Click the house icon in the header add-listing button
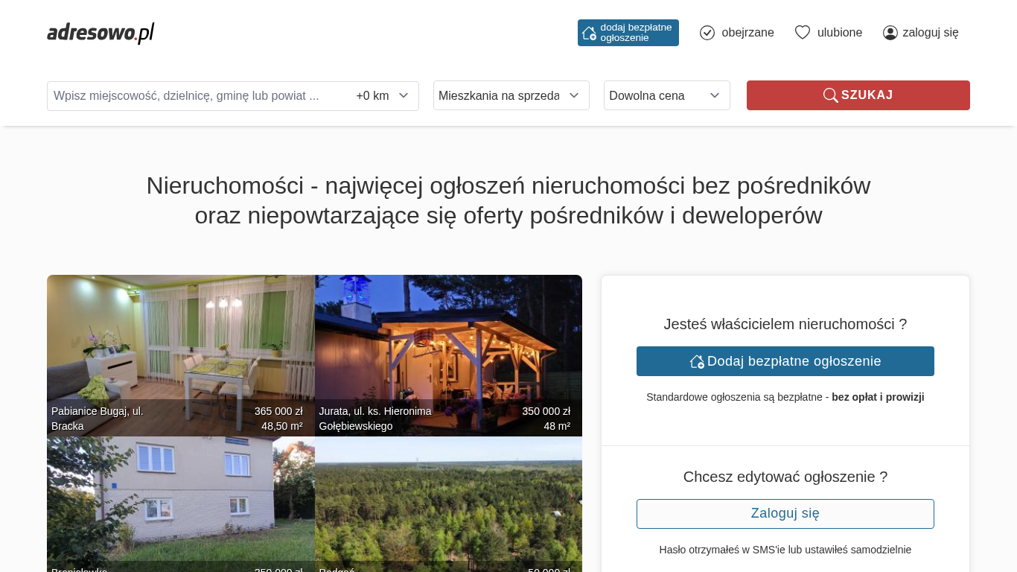1017x572 pixels. tap(589, 33)
